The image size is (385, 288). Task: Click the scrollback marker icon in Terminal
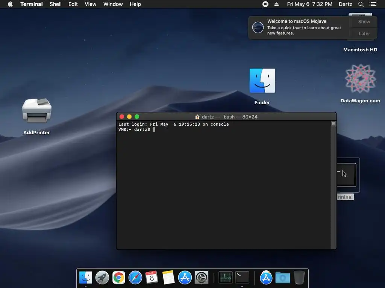pyautogui.click(x=334, y=124)
